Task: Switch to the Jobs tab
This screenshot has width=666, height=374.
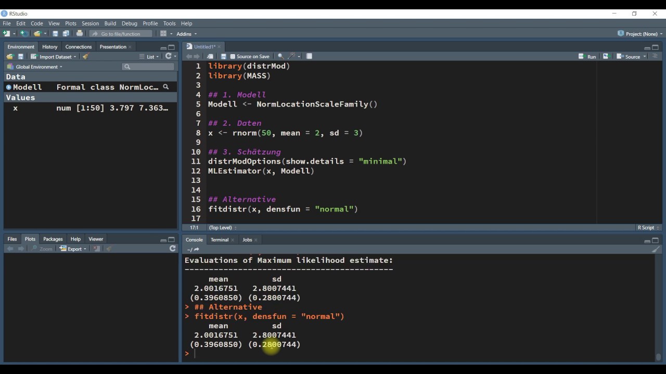Action: pos(247,239)
